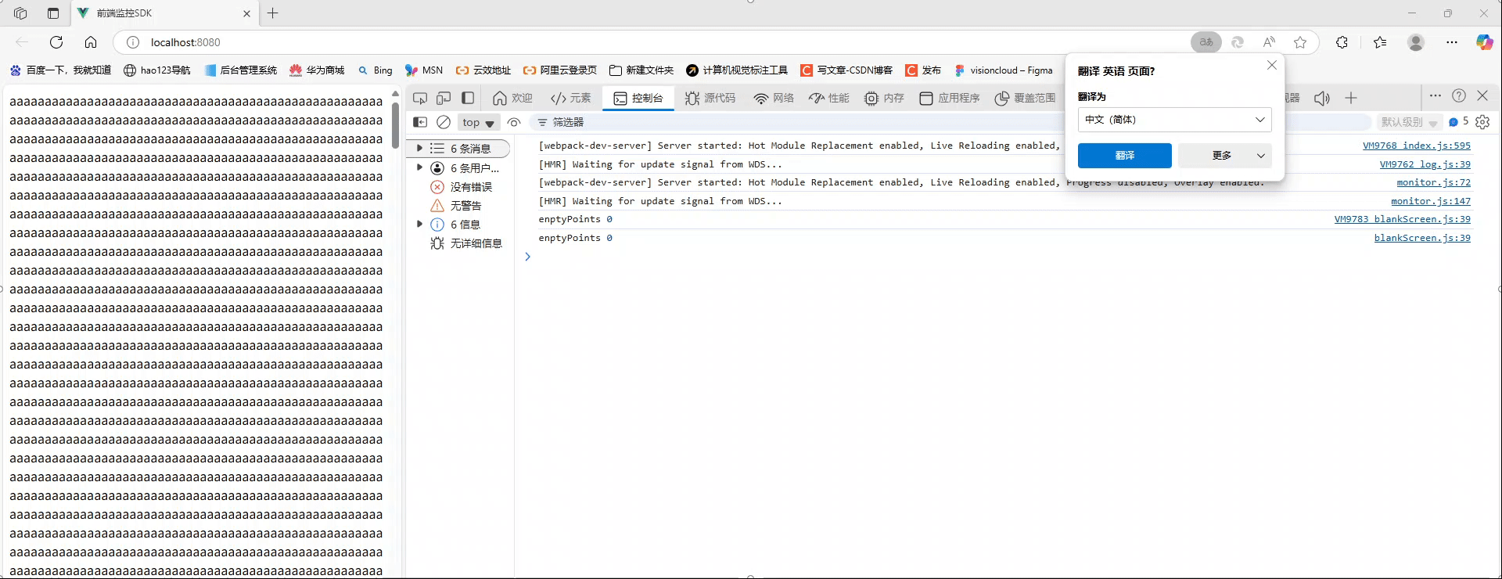Switch to the 网络 network tab
Screen dimensions: 1502x579
tap(774, 98)
